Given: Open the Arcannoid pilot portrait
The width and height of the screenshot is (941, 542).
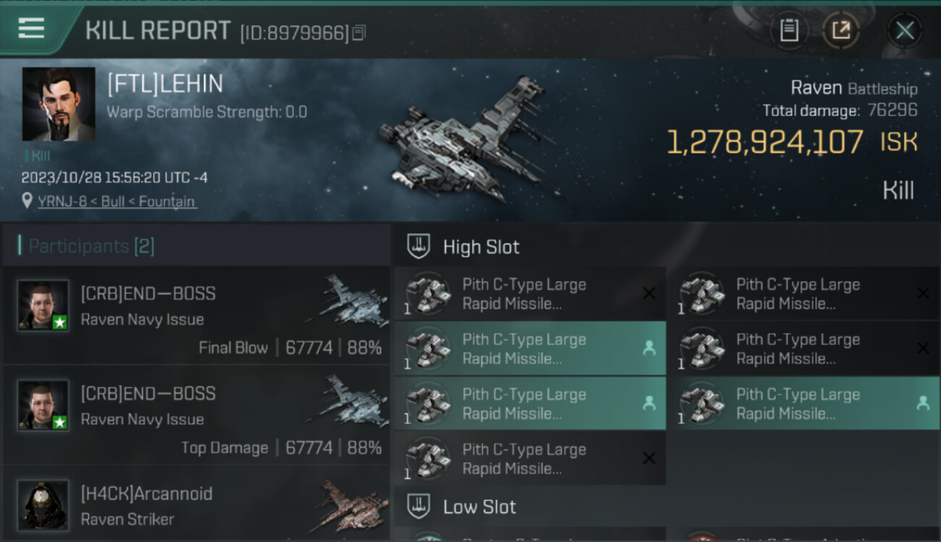Looking at the screenshot, I should click(x=43, y=504).
